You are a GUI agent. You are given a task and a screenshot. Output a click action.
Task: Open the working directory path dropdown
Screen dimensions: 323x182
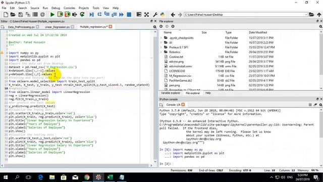pyautogui.click(x=306, y=15)
